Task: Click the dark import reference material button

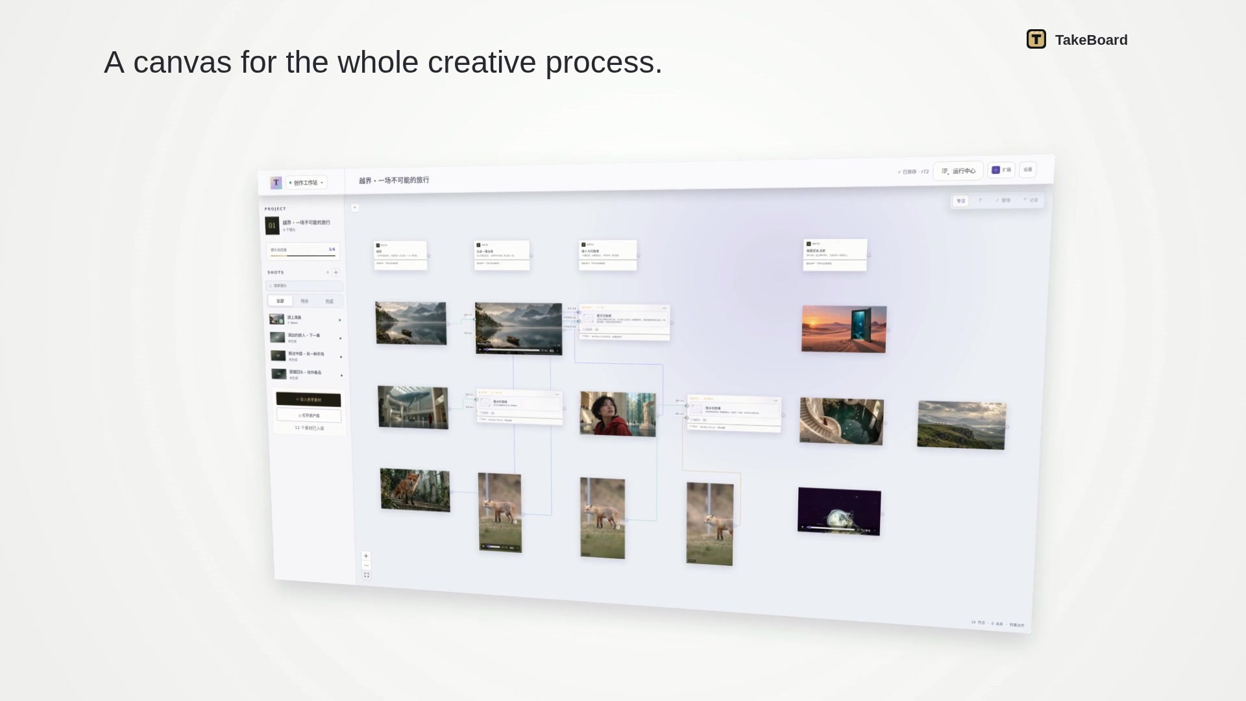Action: (308, 399)
